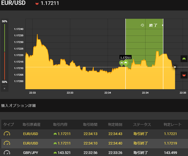188x156 pixels.
Task: Click the GBP/JPY asset cell
Action: [31, 152]
